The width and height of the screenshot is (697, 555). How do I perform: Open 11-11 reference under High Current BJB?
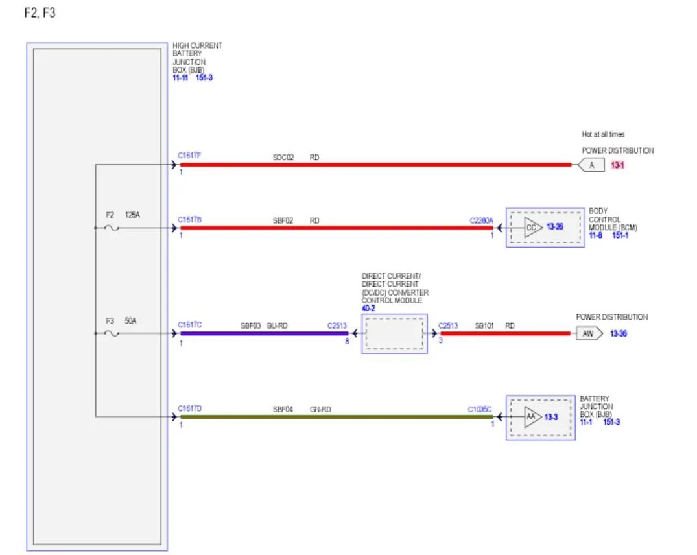coord(180,78)
